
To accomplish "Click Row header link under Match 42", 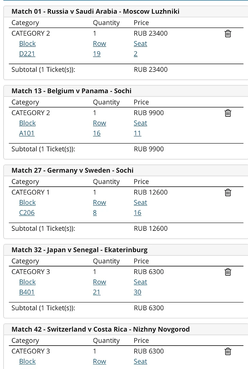I will pos(100,361).
